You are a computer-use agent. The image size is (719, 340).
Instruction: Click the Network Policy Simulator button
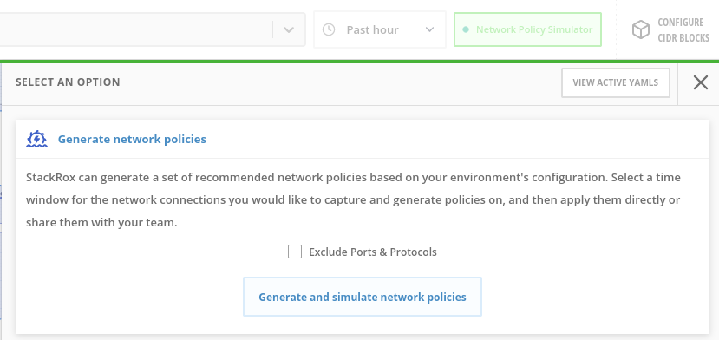pos(527,29)
